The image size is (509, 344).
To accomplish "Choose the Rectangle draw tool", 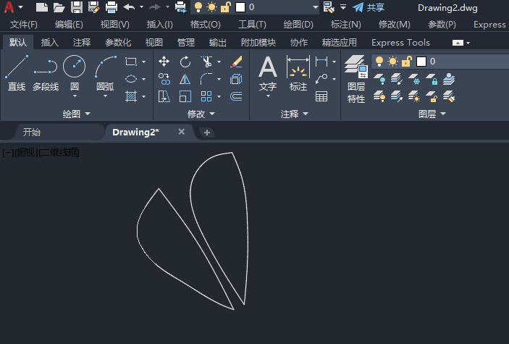I will [x=131, y=62].
